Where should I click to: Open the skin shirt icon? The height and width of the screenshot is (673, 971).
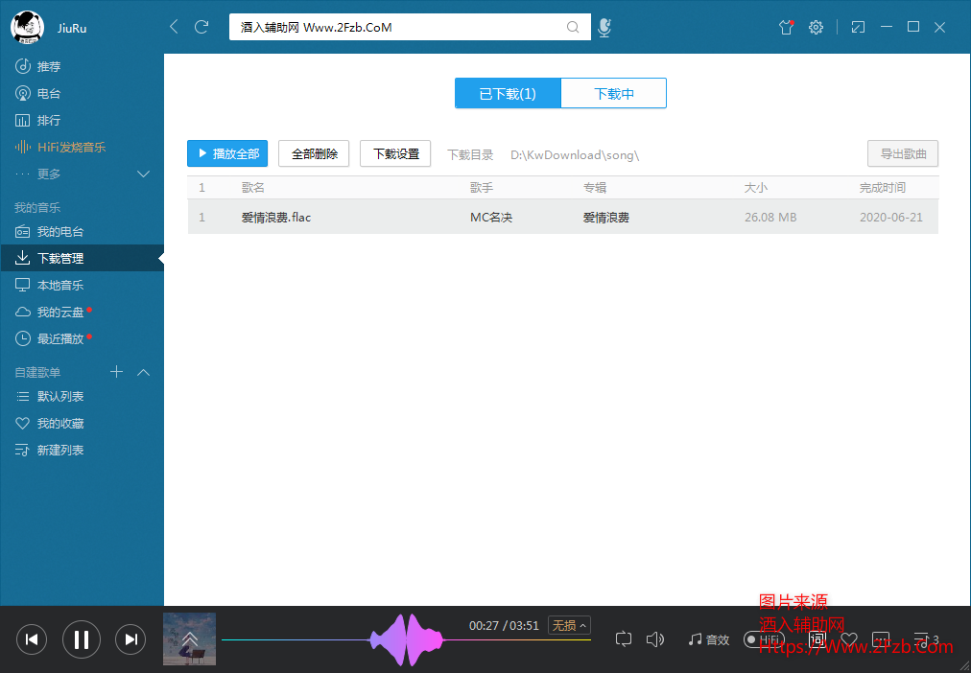click(787, 27)
